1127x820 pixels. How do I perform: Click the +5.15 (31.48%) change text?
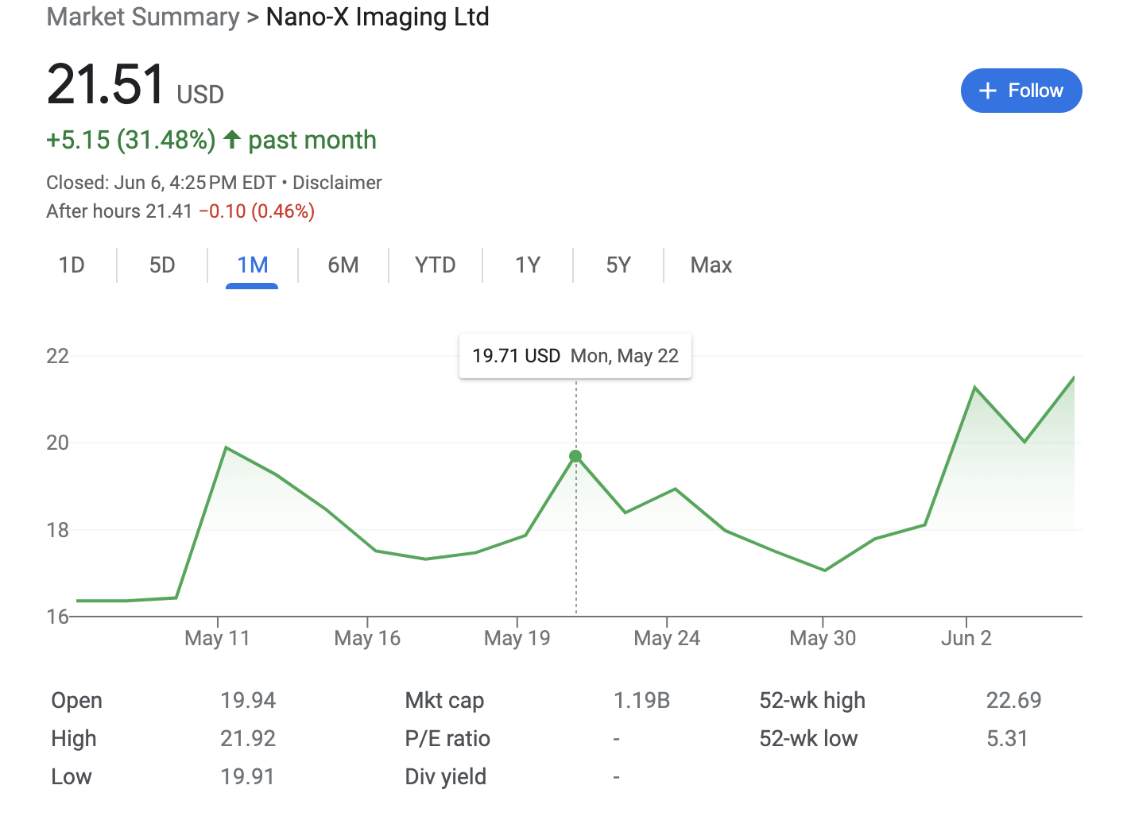[x=131, y=140]
